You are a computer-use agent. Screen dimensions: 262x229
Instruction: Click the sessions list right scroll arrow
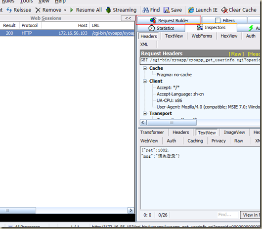point(131,210)
